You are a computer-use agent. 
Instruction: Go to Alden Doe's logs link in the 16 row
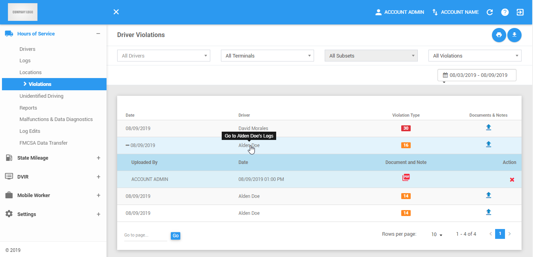point(249,145)
